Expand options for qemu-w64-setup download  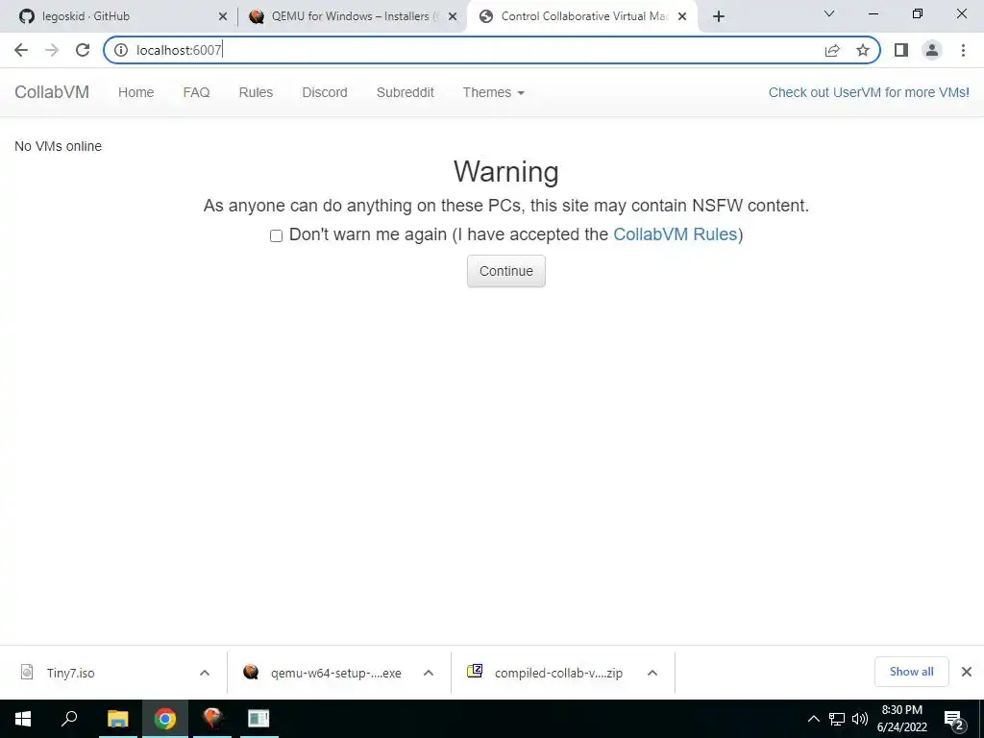pos(429,673)
